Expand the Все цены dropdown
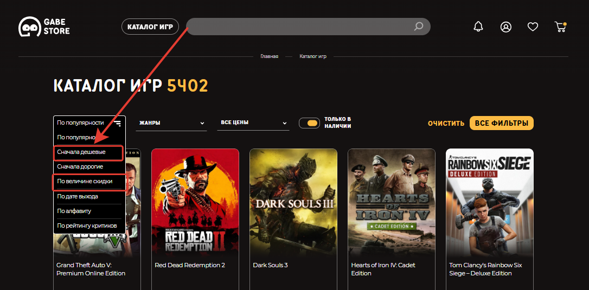The height and width of the screenshot is (290, 589). click(x=253, y=123)
